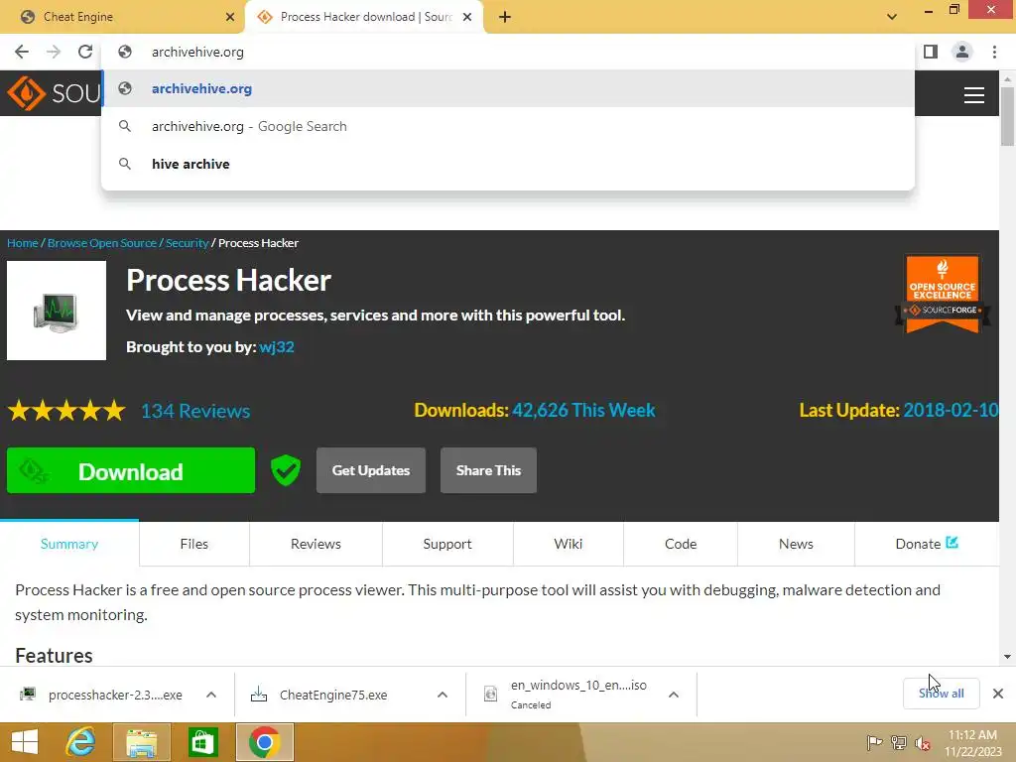Select the Support tab
Screen dimensions: 1016x762
(447, 544)
